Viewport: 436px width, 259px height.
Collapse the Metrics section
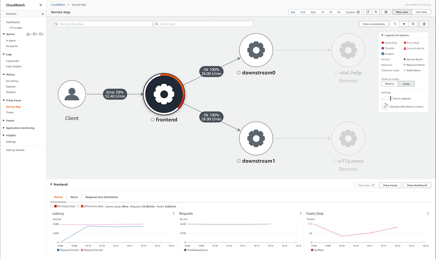pyautogui.click(x=3, y=75)
